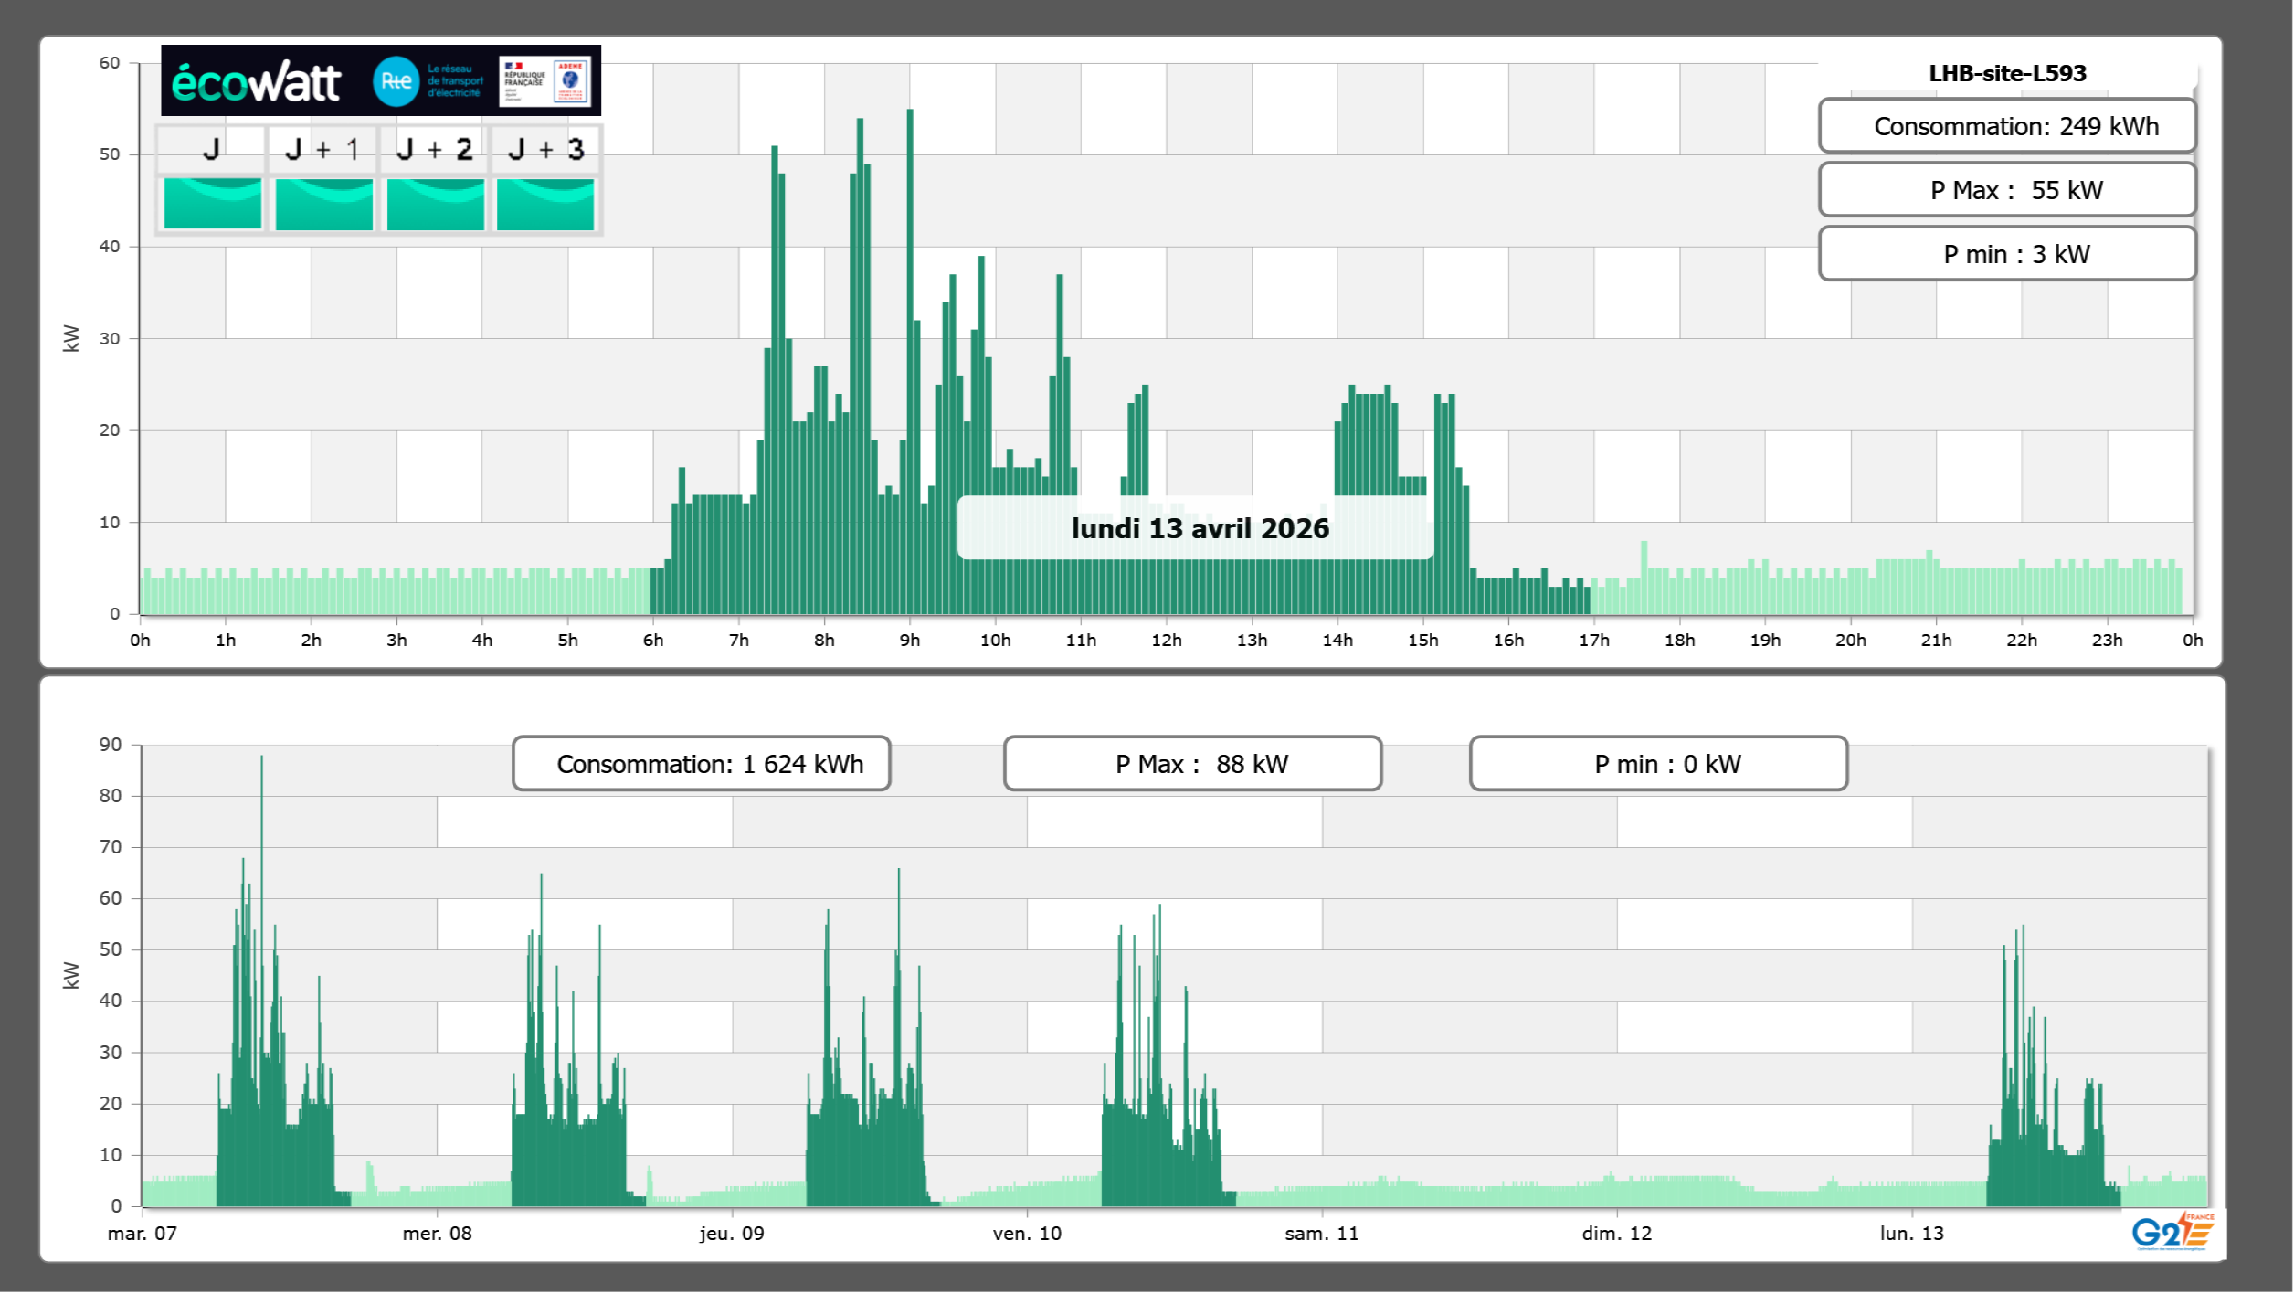The image size is (2294, 1293).
Task: Click the ven. 10 marker on weekly axis
Action: point(1027,1233)
